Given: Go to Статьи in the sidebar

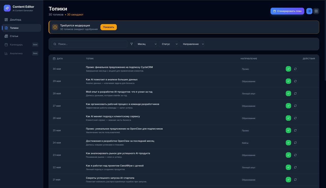Looking at the screenshot, I should [x=14, y=36].
